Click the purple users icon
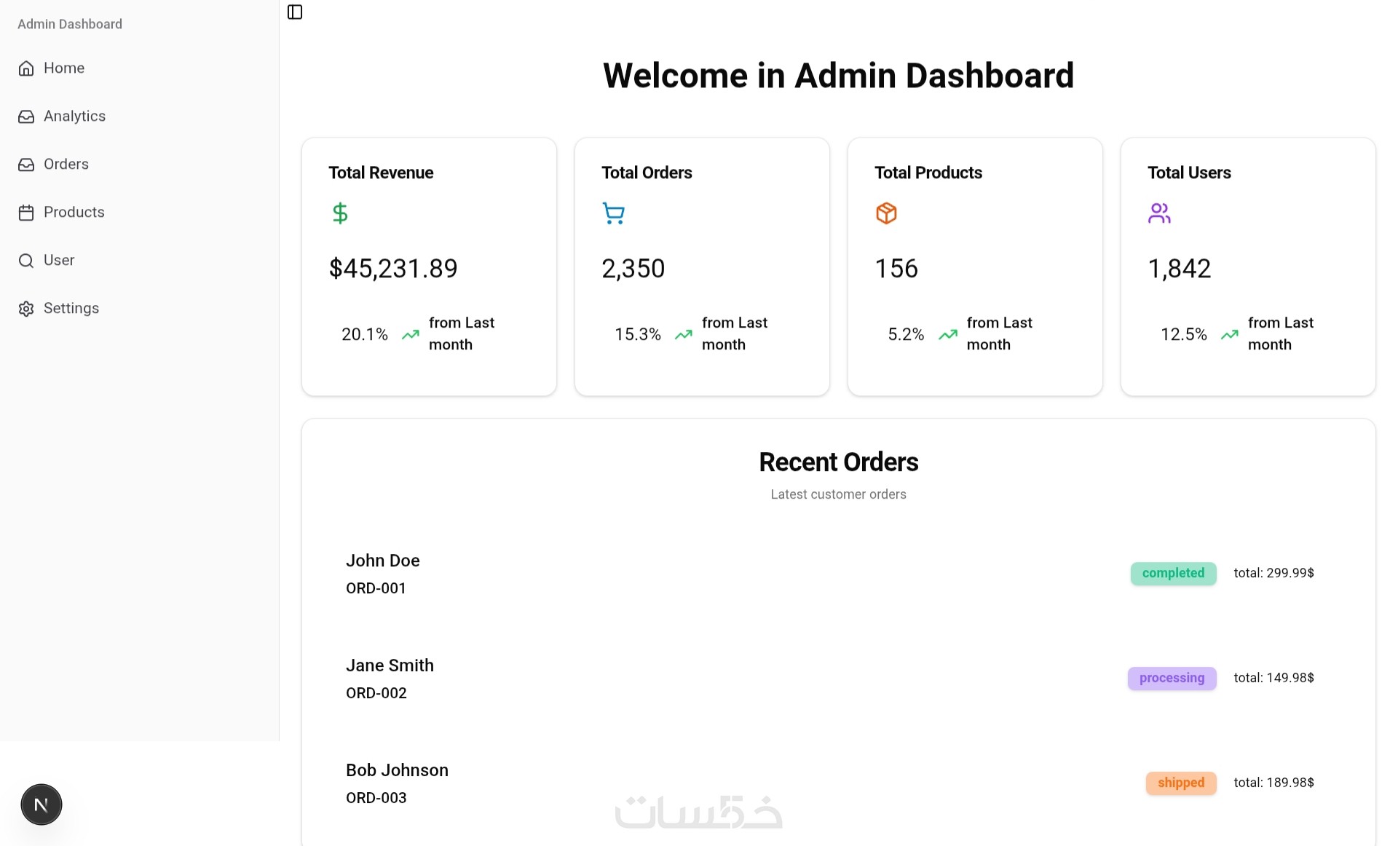The width and height of the screenshot is (1398, 846). (1159, 213)
